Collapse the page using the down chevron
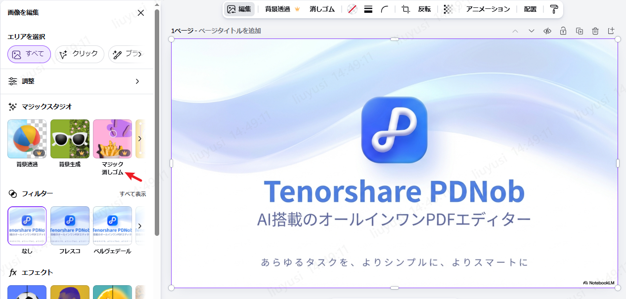Image resolution: width=626 pixels, height=299 pixels. [x=532, y=31]
